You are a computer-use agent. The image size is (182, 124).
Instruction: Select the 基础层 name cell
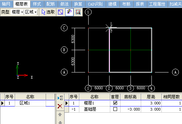[x=94, y=109]
